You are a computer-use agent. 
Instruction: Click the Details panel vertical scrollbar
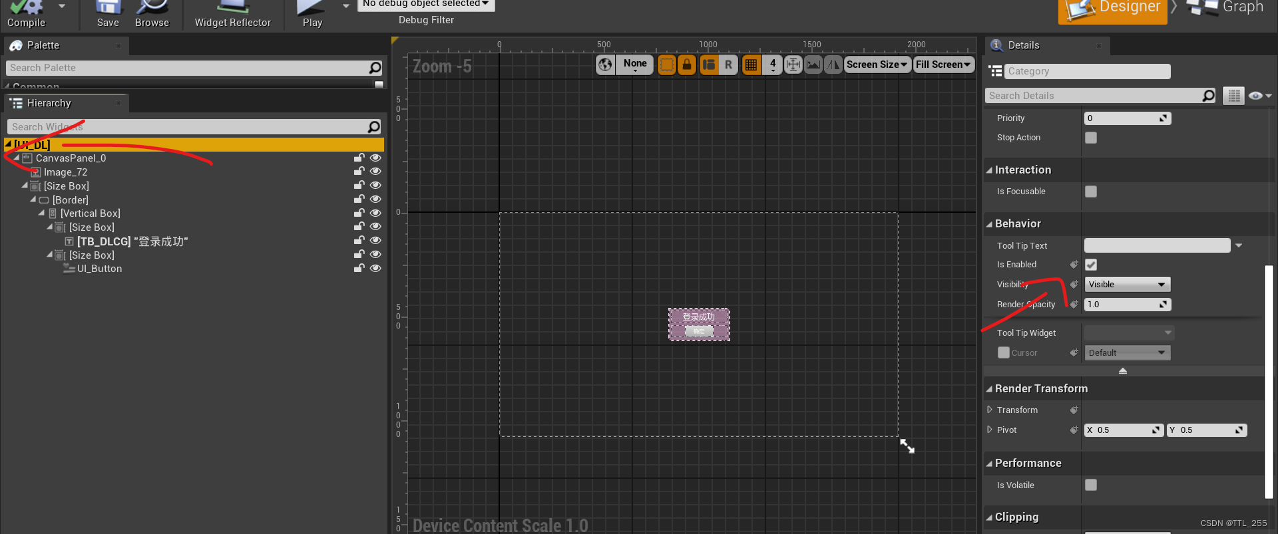(x=1269, y=382)
